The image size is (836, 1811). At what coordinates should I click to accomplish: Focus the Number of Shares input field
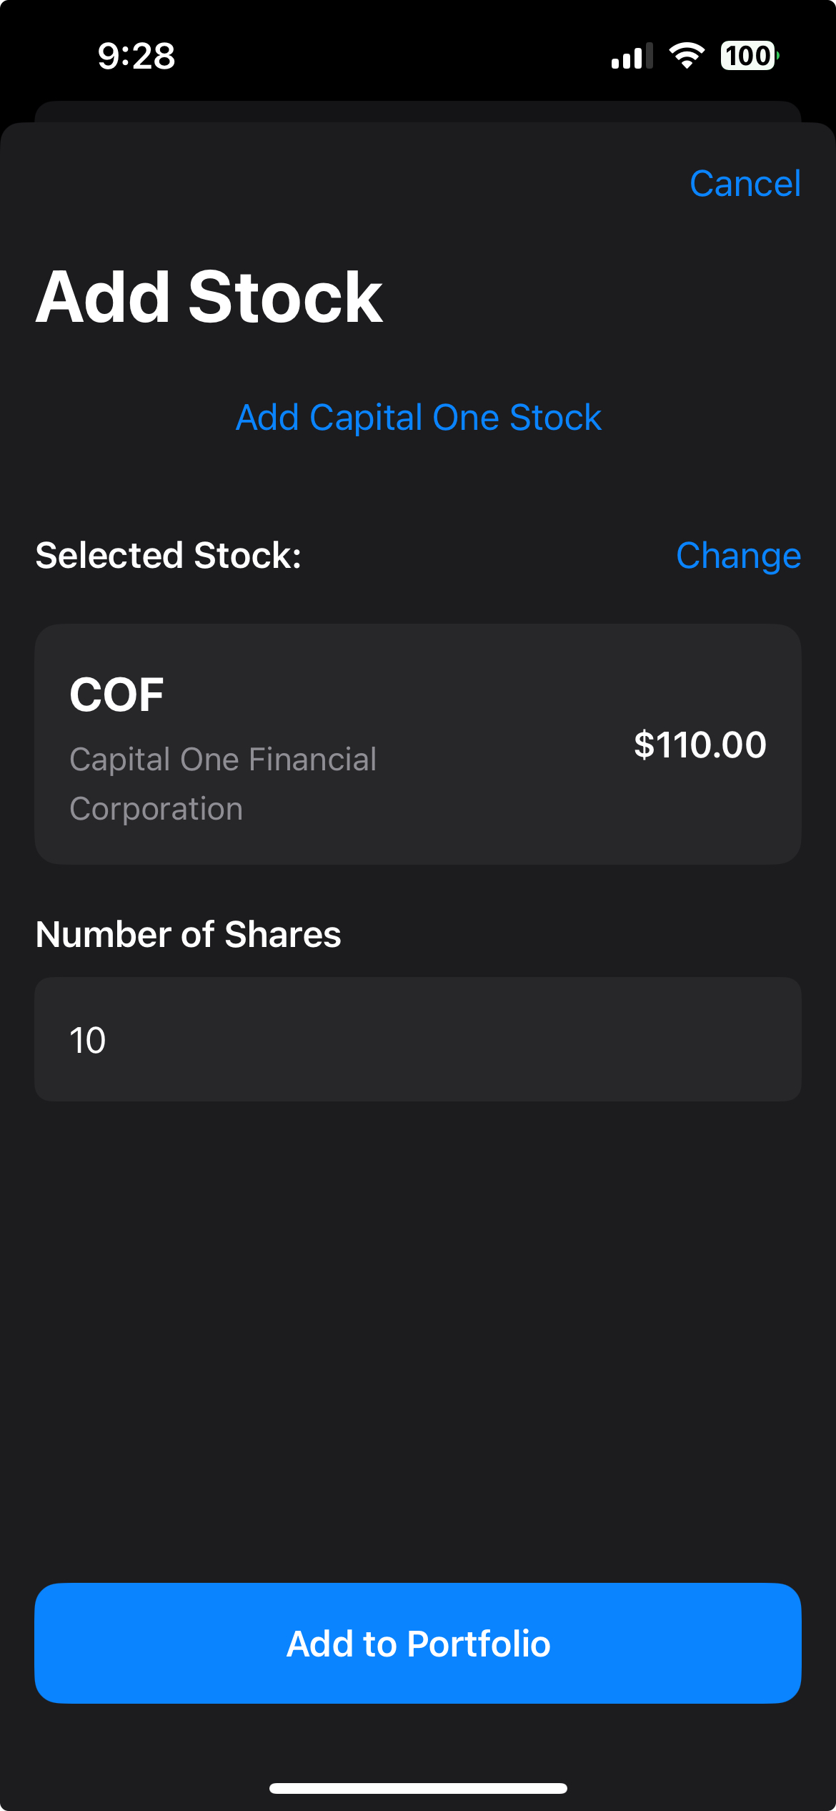click(x=418, y=1039)
